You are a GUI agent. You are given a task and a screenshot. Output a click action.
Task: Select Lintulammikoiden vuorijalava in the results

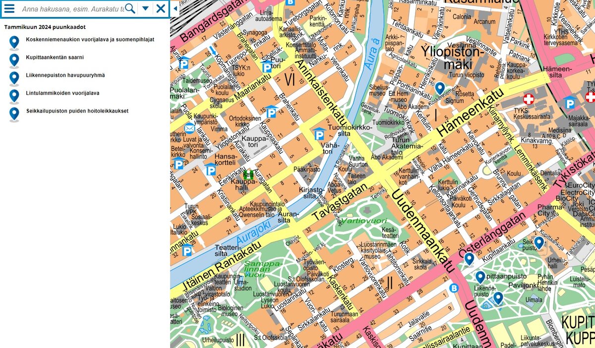[62, 93]
